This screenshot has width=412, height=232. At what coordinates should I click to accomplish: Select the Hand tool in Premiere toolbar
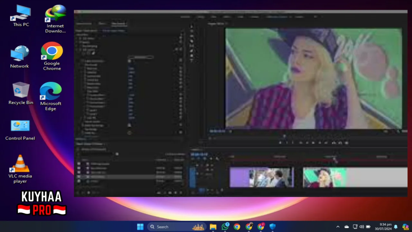click(192, 55)
